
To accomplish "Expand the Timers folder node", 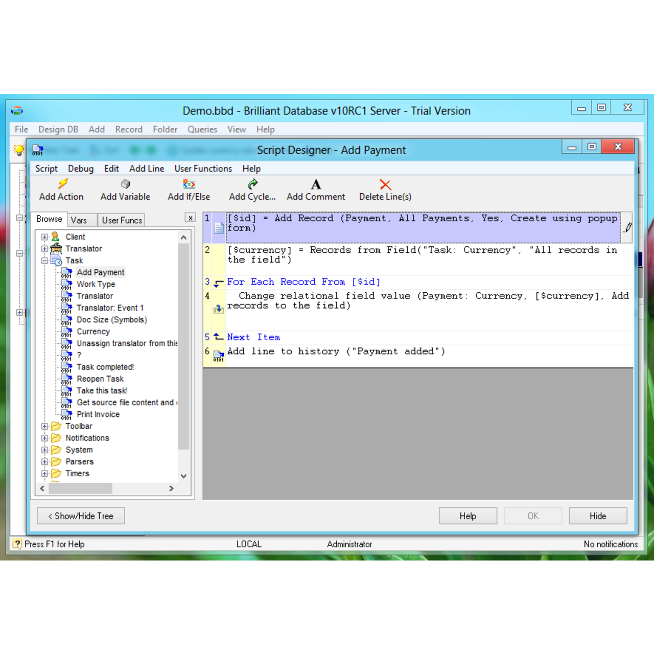I will click(x=45, y=474).
